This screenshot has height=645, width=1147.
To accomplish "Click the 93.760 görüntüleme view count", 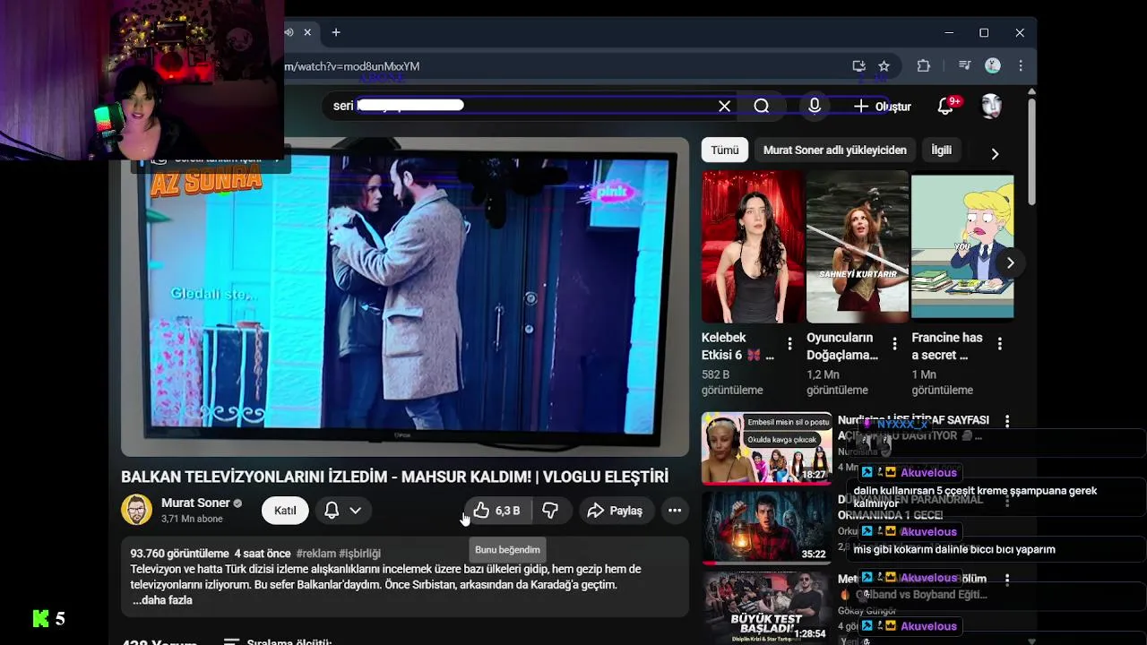I will (179, 554).
